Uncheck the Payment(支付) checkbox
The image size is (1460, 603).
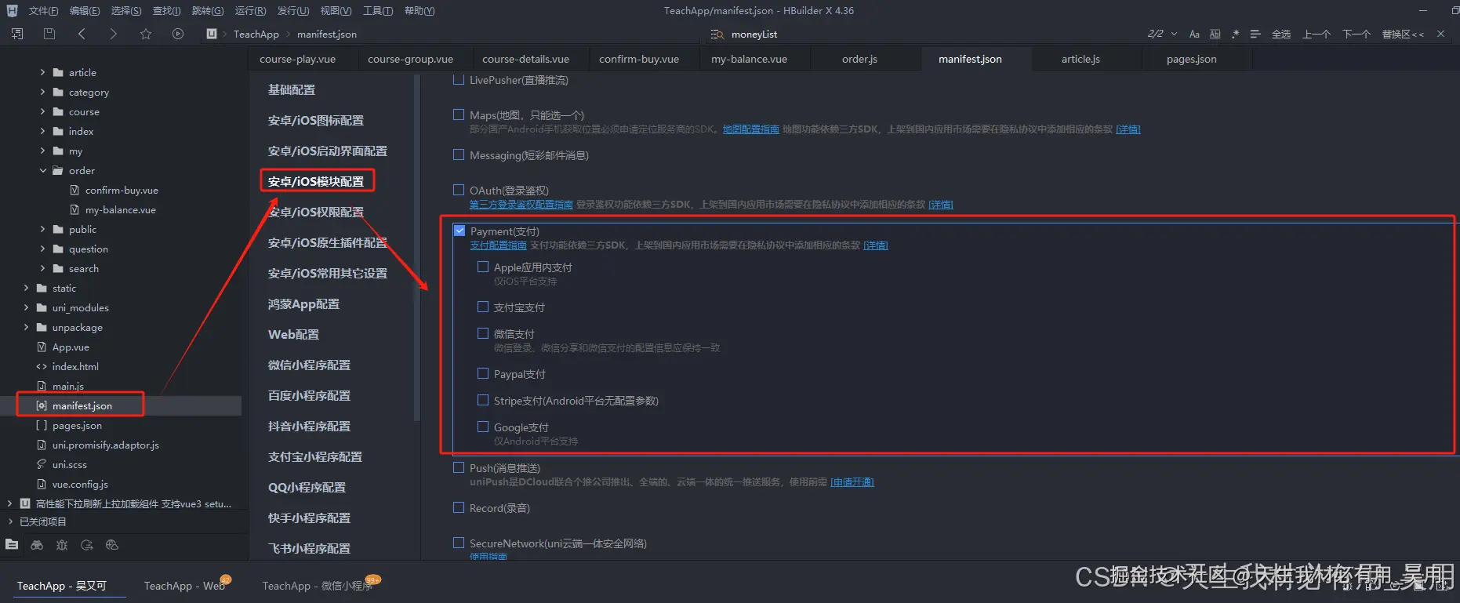pos(459,231)
